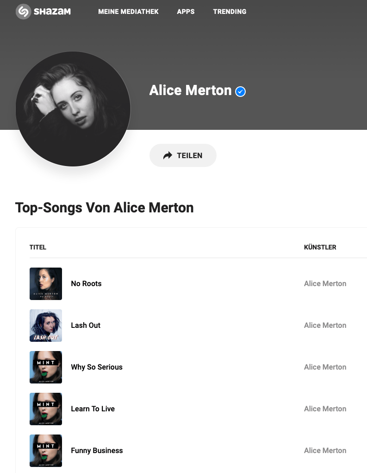
Task: Click the Funny Business album cover
Action: pyautogui.click(x=46, y=451)
